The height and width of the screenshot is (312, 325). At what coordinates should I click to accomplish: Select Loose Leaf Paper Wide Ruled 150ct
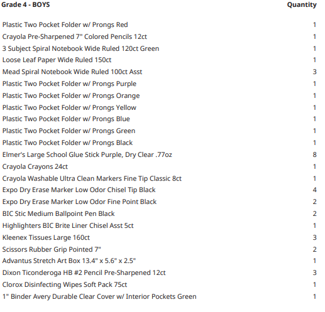point(57,60)
